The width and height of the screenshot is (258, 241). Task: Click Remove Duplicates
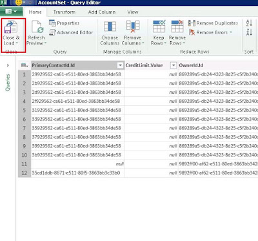coord(213,23)
